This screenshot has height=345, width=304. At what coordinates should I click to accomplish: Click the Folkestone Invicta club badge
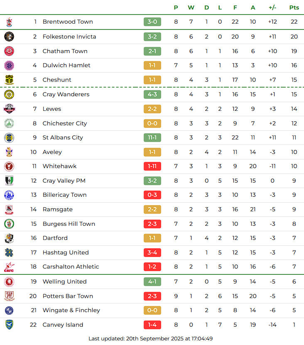(x=9, y=37)
